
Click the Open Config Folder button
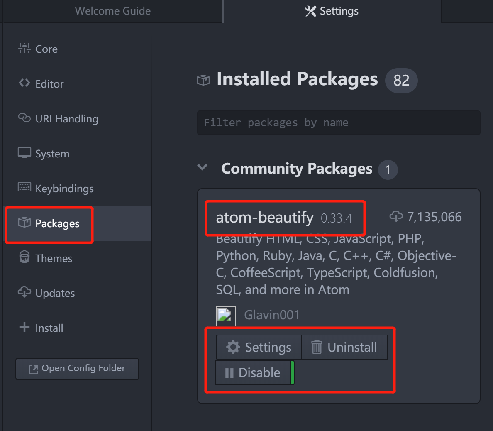77,369
